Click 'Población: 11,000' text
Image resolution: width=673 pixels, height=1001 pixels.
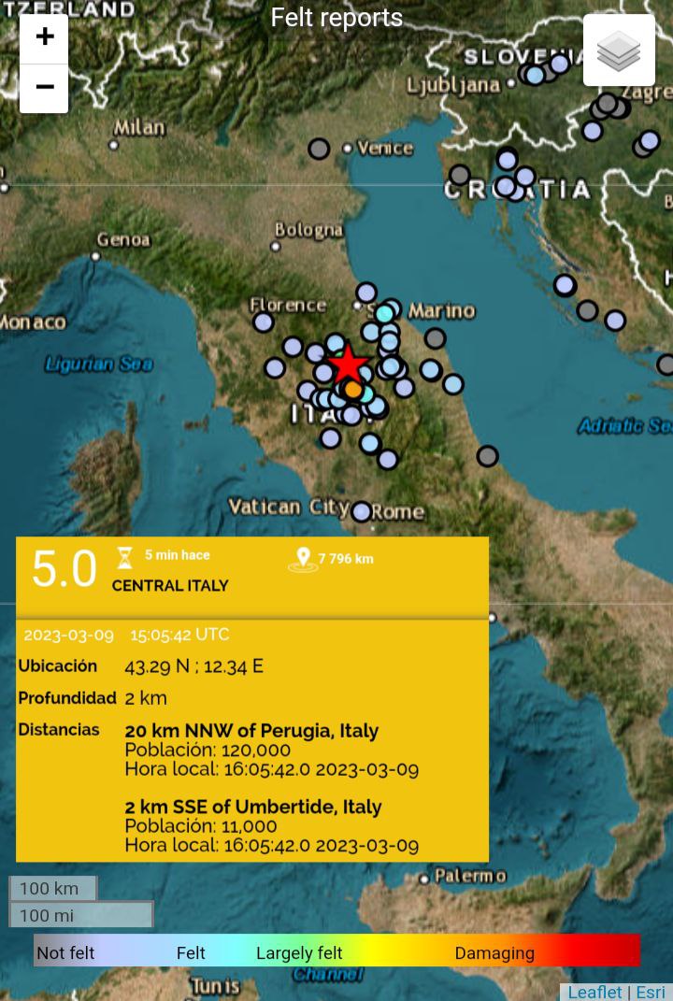[x=200, y=826]
